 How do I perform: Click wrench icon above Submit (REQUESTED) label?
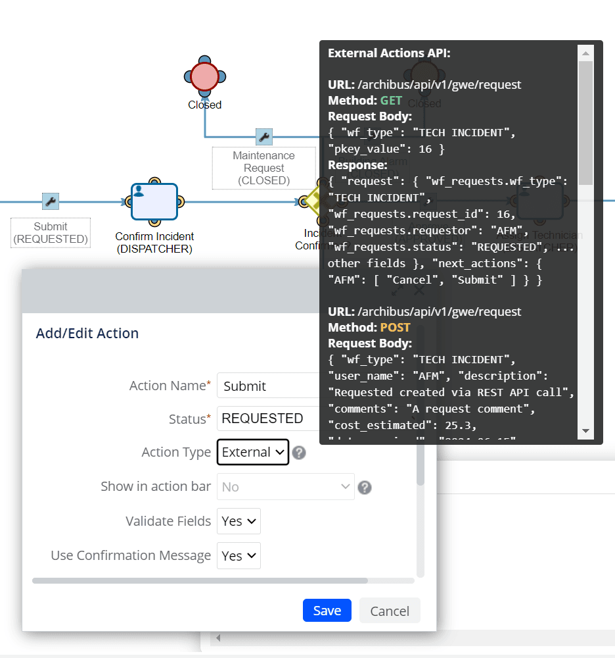pos(51,201)
